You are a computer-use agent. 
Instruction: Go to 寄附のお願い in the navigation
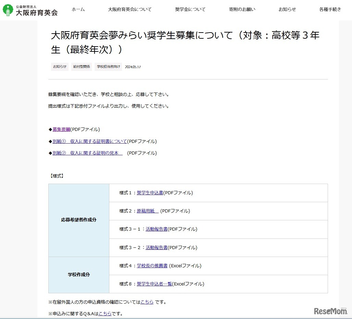click(x=242, y=10)
